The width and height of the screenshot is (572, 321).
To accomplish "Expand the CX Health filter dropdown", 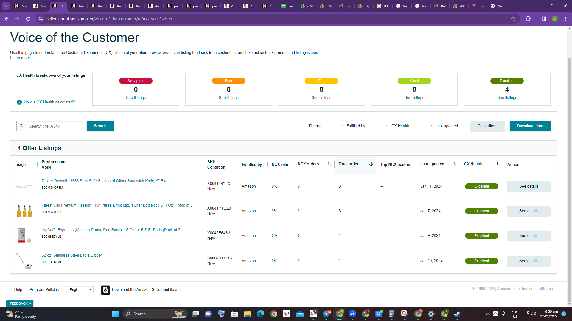I will coord(398,126).
